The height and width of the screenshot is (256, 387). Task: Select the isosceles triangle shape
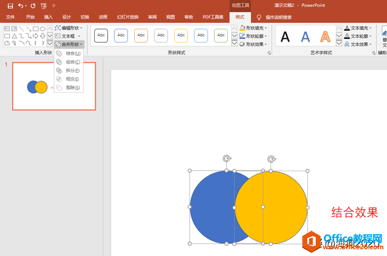(x=15, y=36)
